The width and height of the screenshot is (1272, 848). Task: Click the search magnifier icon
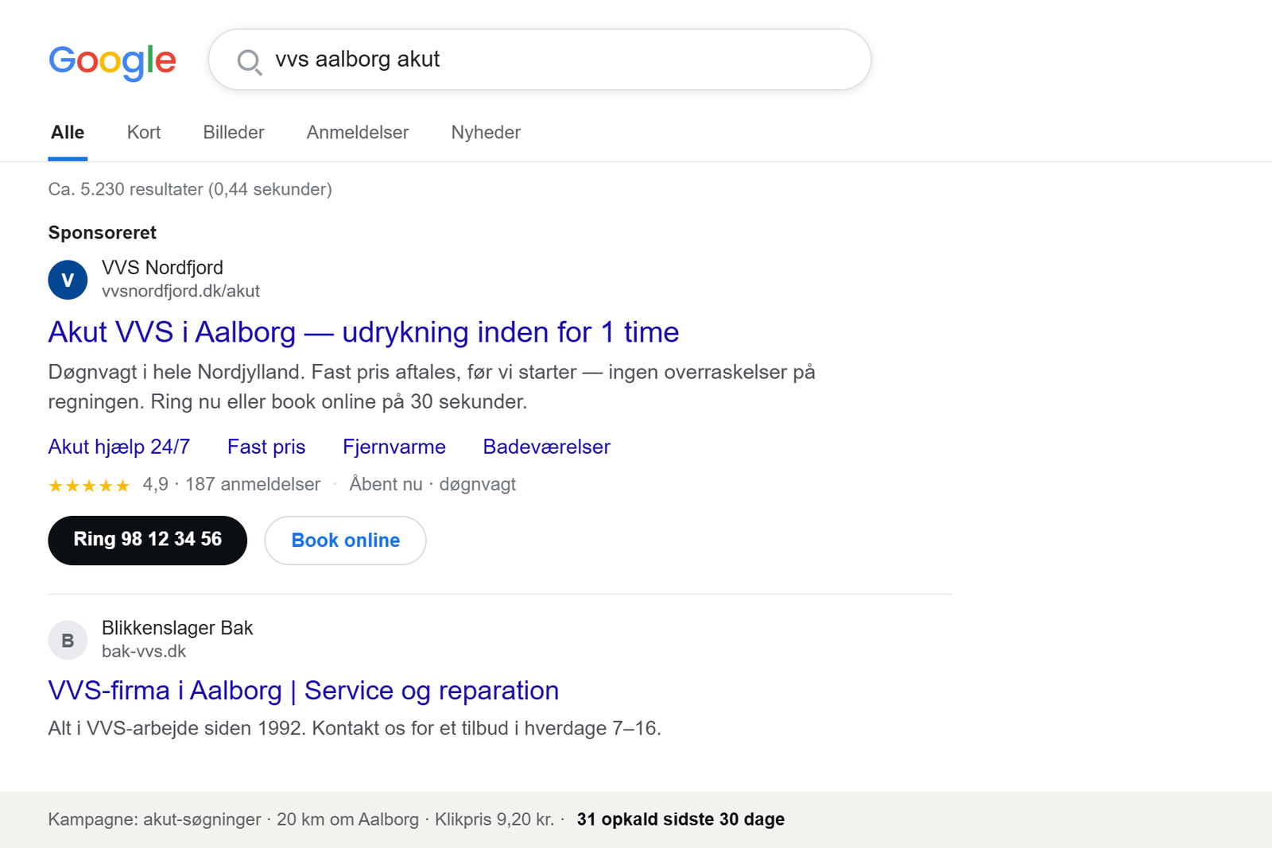(250, 61)
